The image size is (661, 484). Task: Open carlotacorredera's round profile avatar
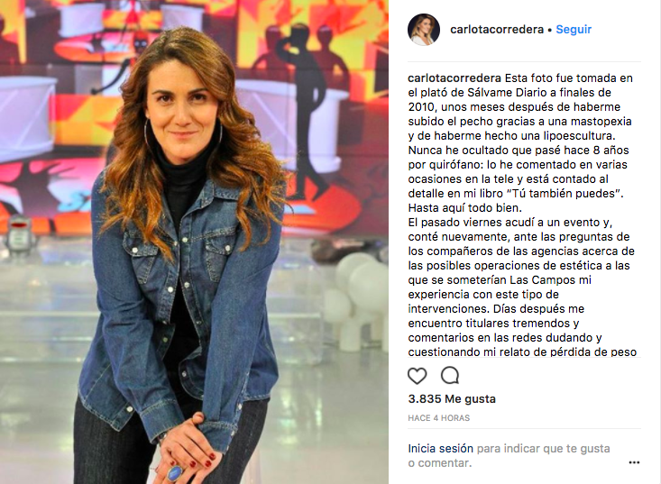click(x=424, y=30)
